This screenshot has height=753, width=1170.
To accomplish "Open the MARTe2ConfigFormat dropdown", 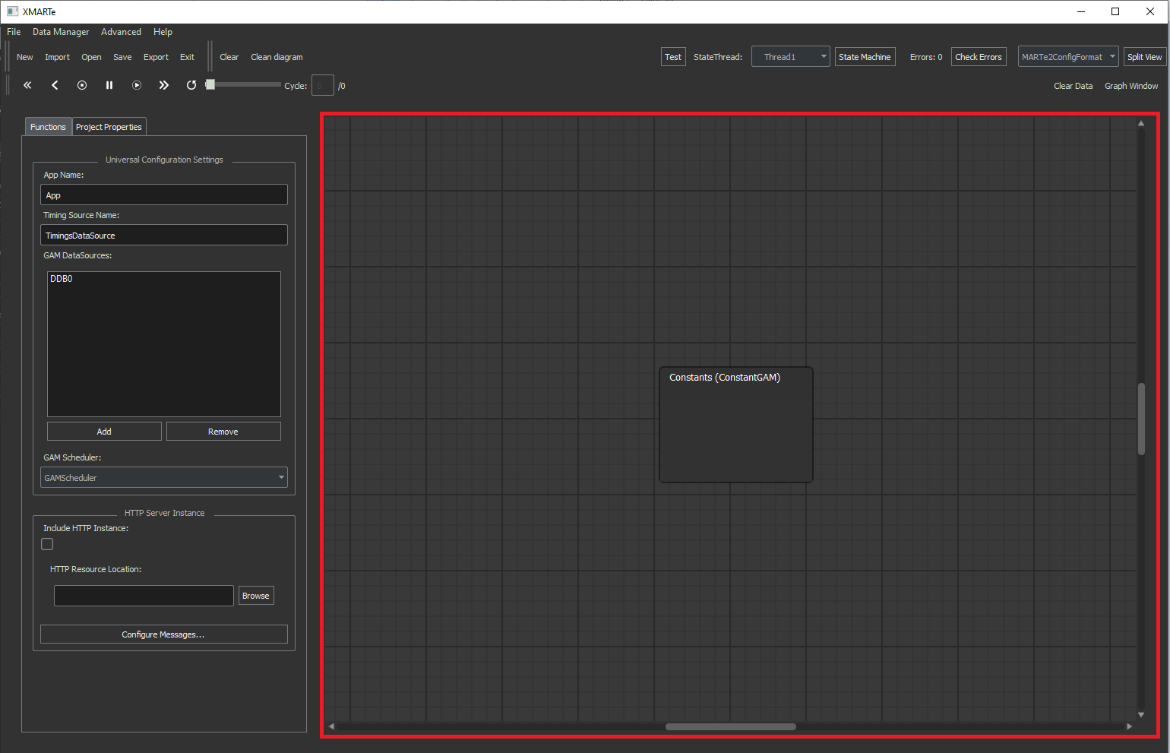I will (1067, 57).
